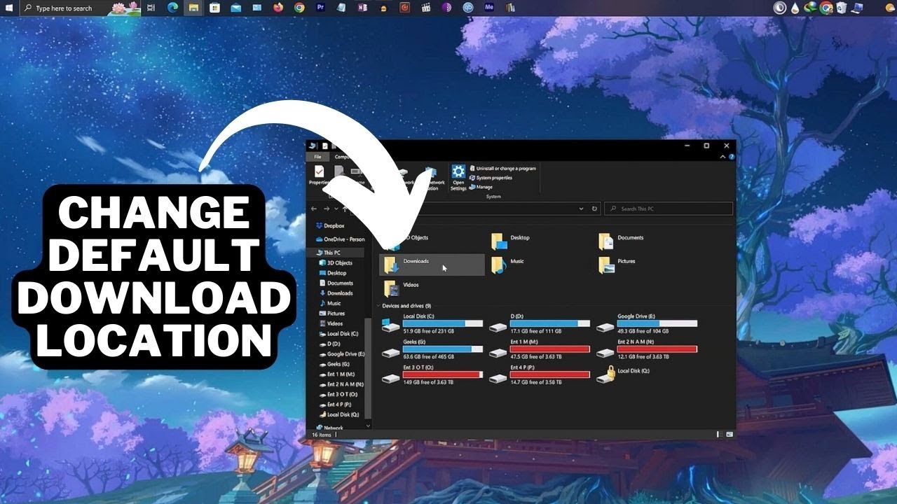Image resolution: width=897 pixels, height=504 pixels.
Task: Select Geeks (G:) in the sidebar
Action: point(334,364)
